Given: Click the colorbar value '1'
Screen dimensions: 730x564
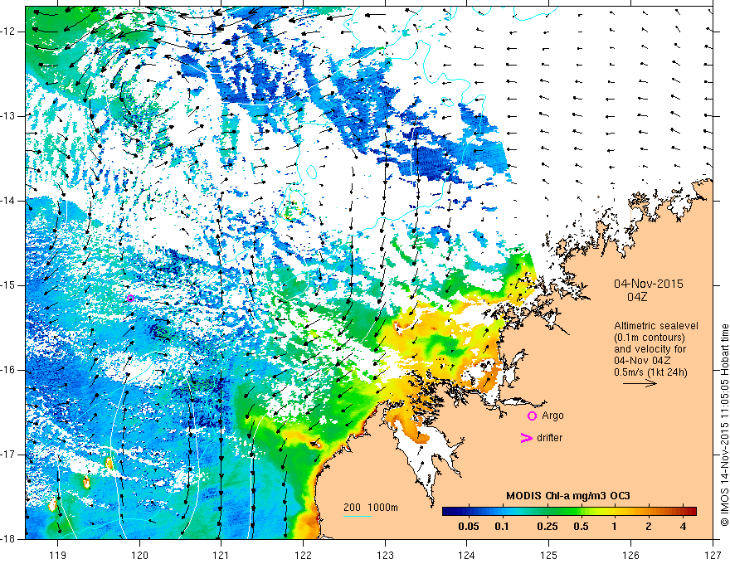Looking at the screenshot, I should tap(615, 527).
